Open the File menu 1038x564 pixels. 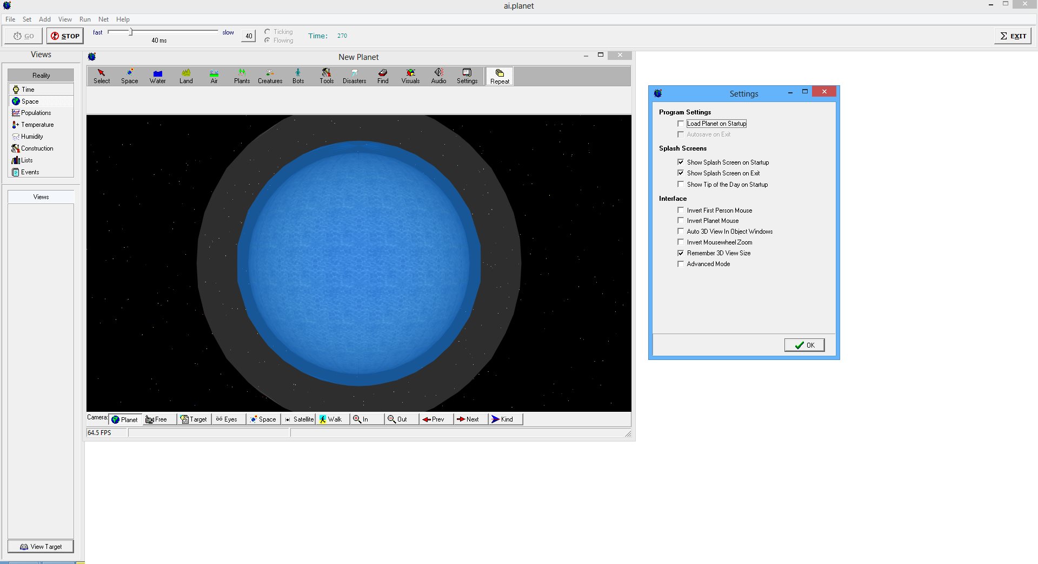(10, 19)
